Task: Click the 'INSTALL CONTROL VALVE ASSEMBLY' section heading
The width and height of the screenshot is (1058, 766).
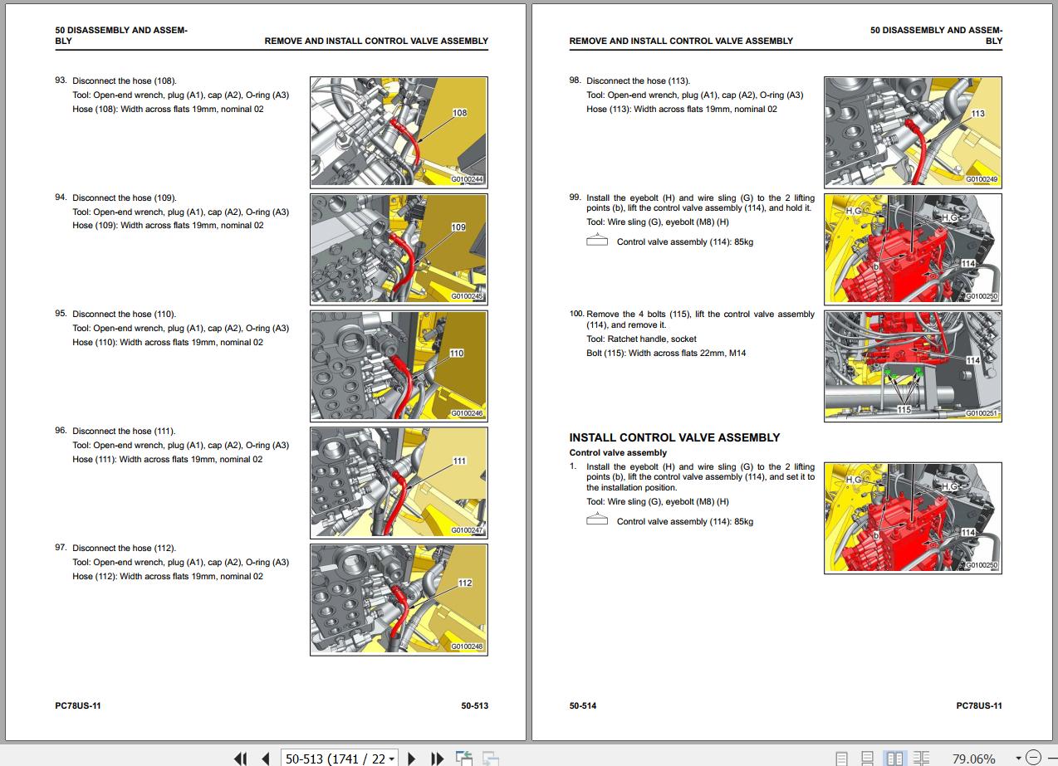Action: click(x=674, y=437)
